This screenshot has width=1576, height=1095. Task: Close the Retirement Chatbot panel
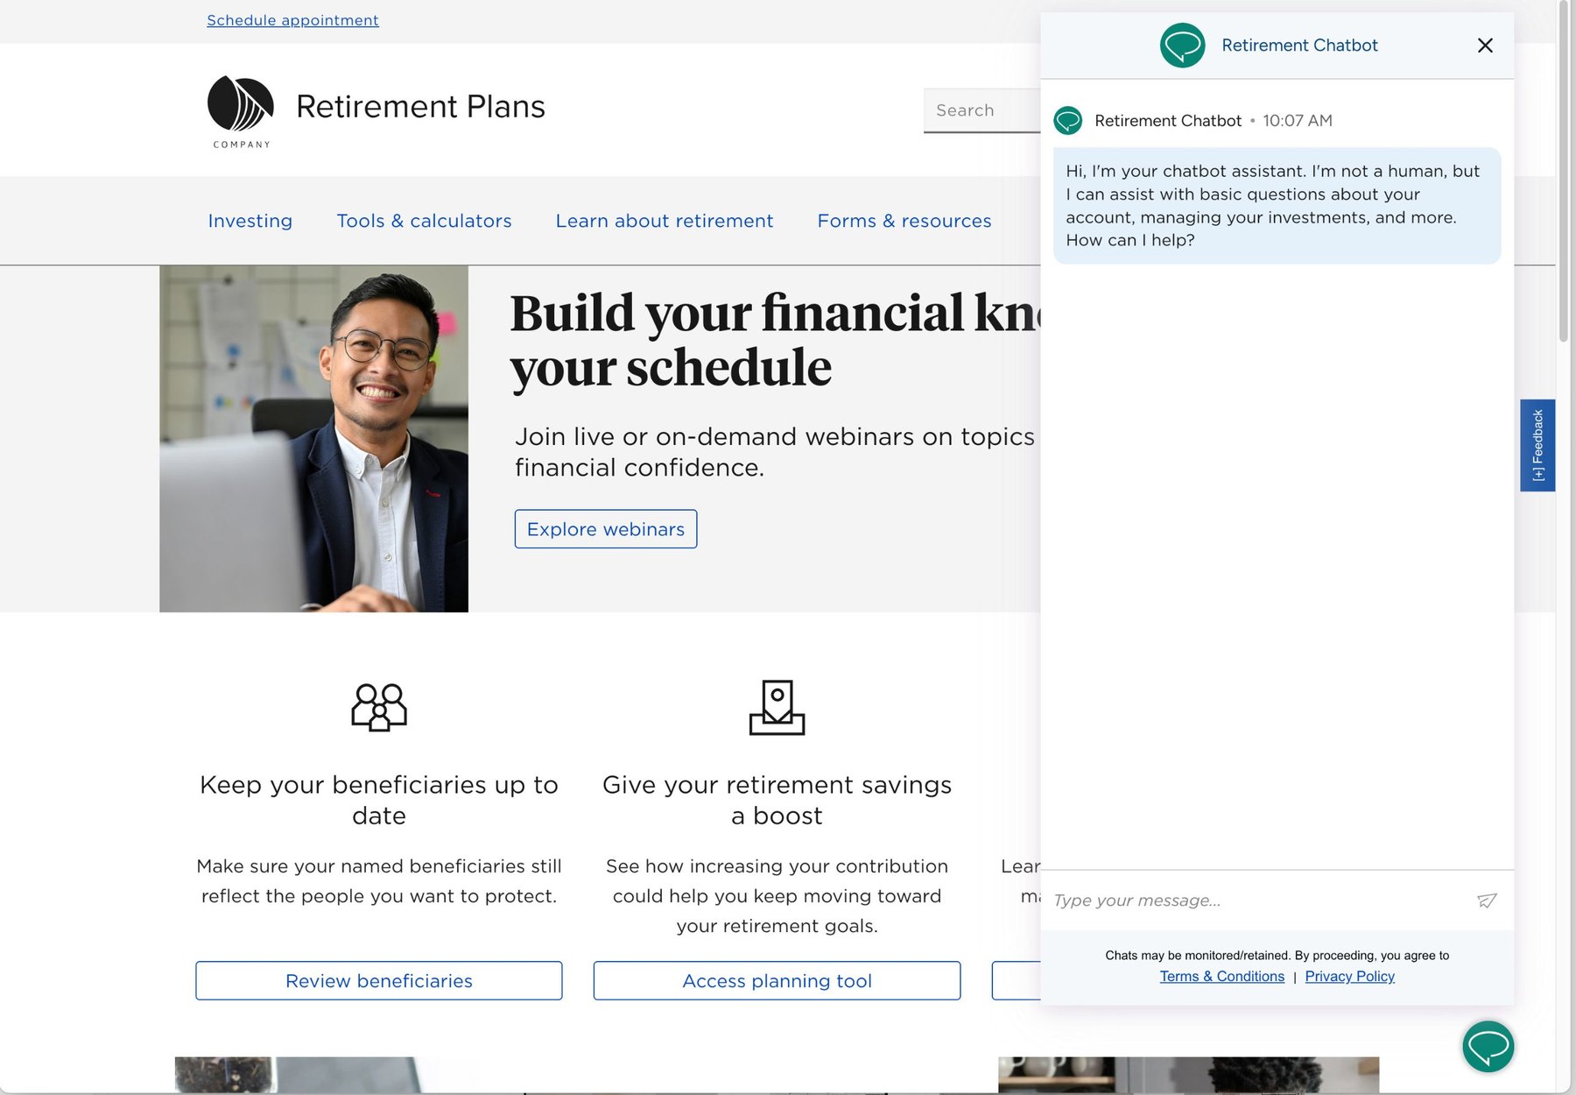coord(1485,46)
